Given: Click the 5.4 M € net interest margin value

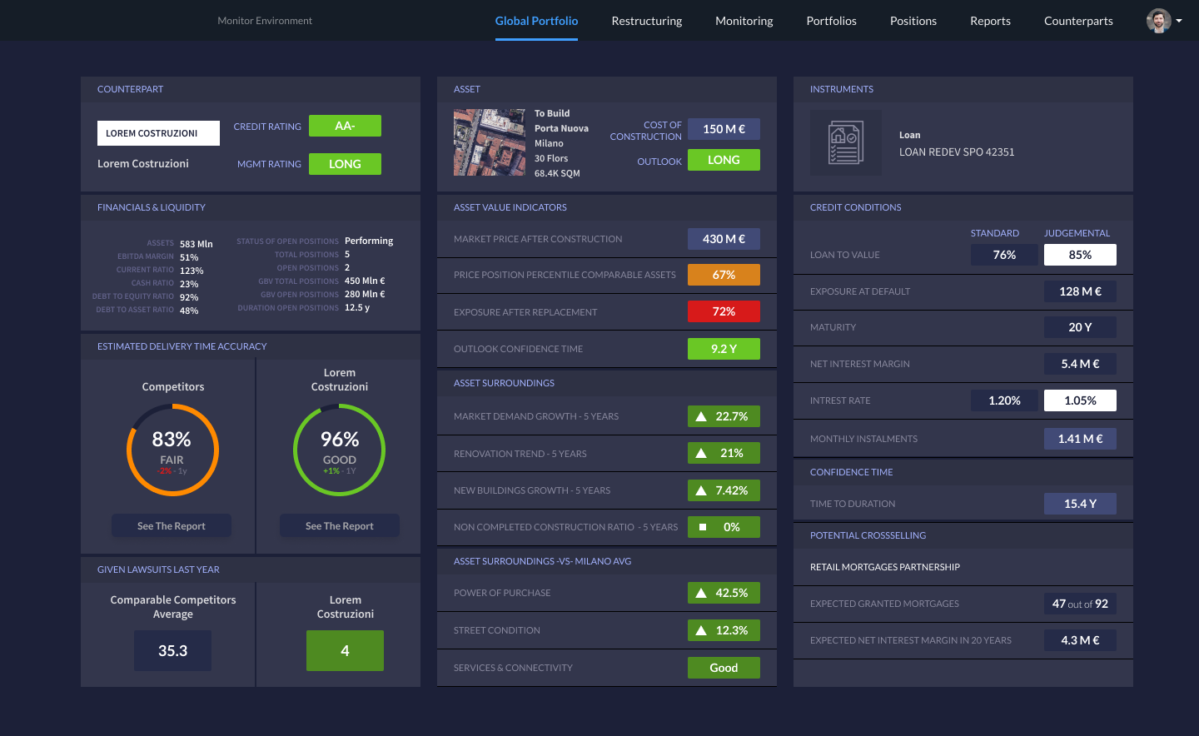Looking at the screenshot, I should click(1080, 364).
